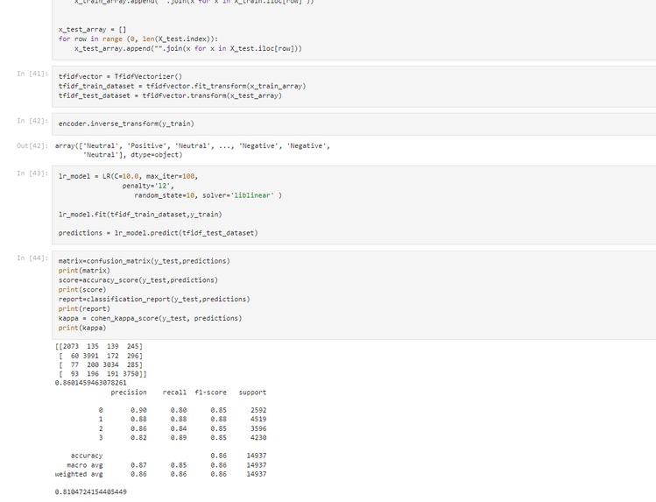This screenshot has width=656, height=502.
Task: Click the tfidf_train_dataset fit_transform line
Action: pos(182,86)
